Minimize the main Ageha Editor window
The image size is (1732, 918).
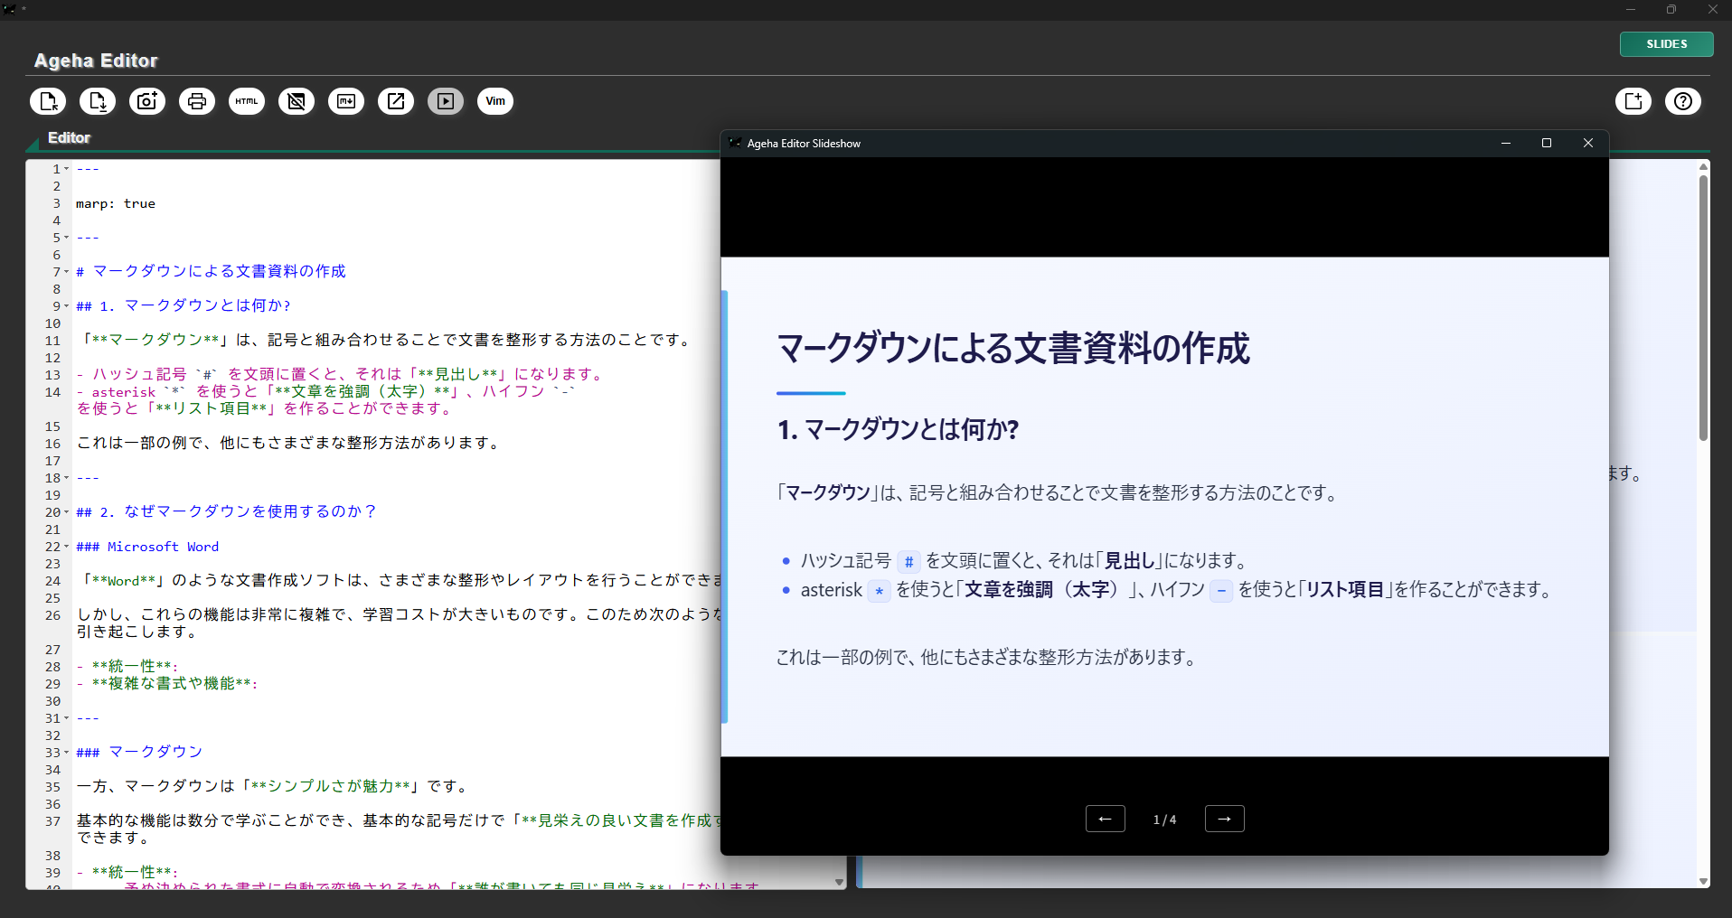(x=1631, y=9)
